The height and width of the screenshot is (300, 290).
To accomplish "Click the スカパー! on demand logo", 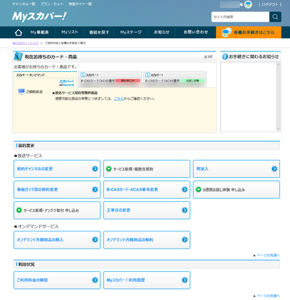I will tap(67, 83).
